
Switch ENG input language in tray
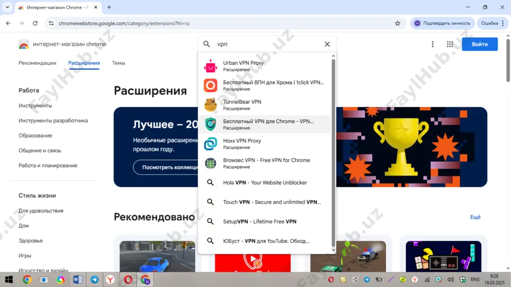[x=475, y=279]
